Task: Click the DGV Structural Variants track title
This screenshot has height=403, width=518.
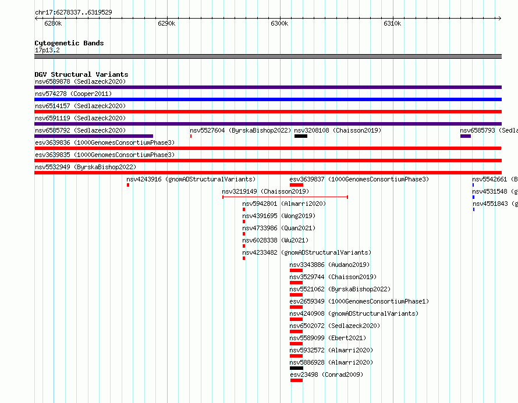Action: 81,74
